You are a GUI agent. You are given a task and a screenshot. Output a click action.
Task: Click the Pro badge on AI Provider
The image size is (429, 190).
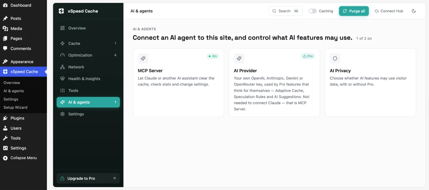308,56
